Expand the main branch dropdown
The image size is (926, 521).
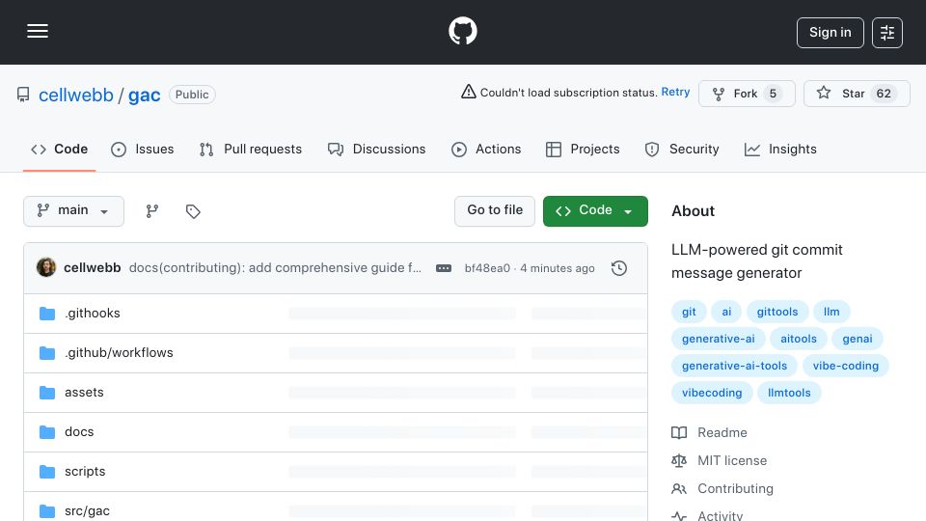click(74, 211)
